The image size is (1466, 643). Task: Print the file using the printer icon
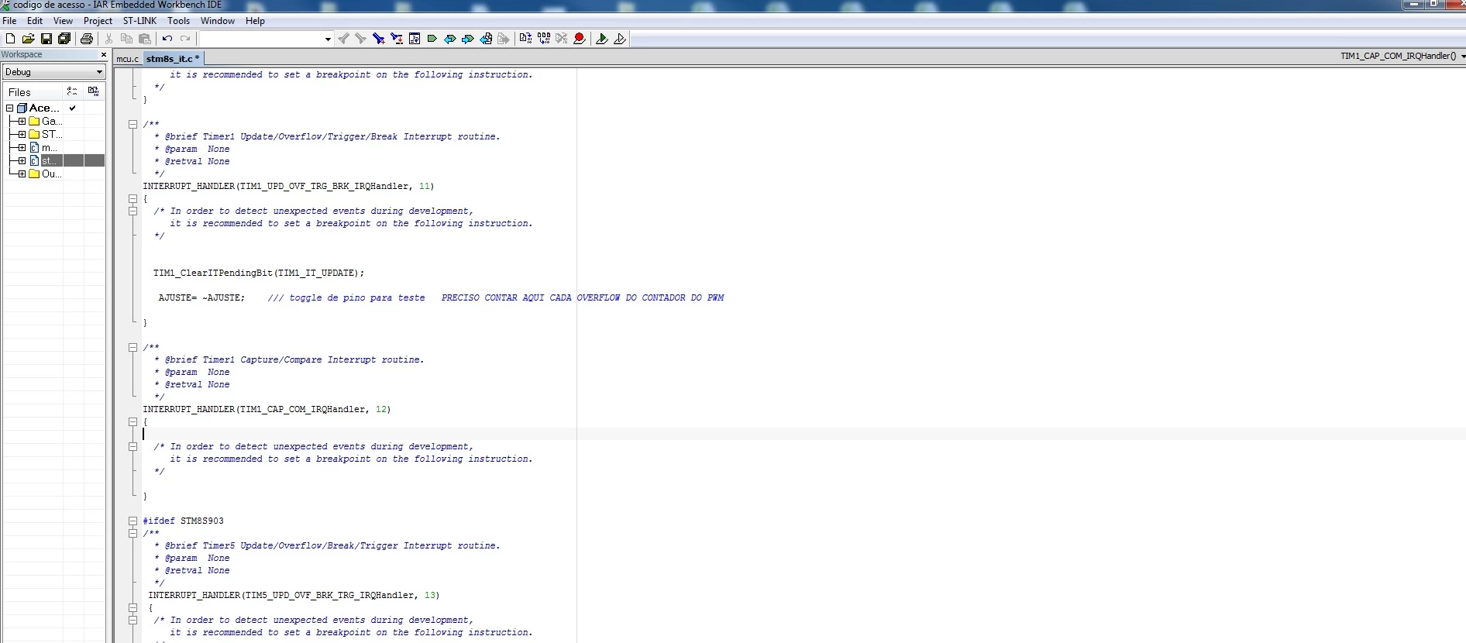coord(87,39)
